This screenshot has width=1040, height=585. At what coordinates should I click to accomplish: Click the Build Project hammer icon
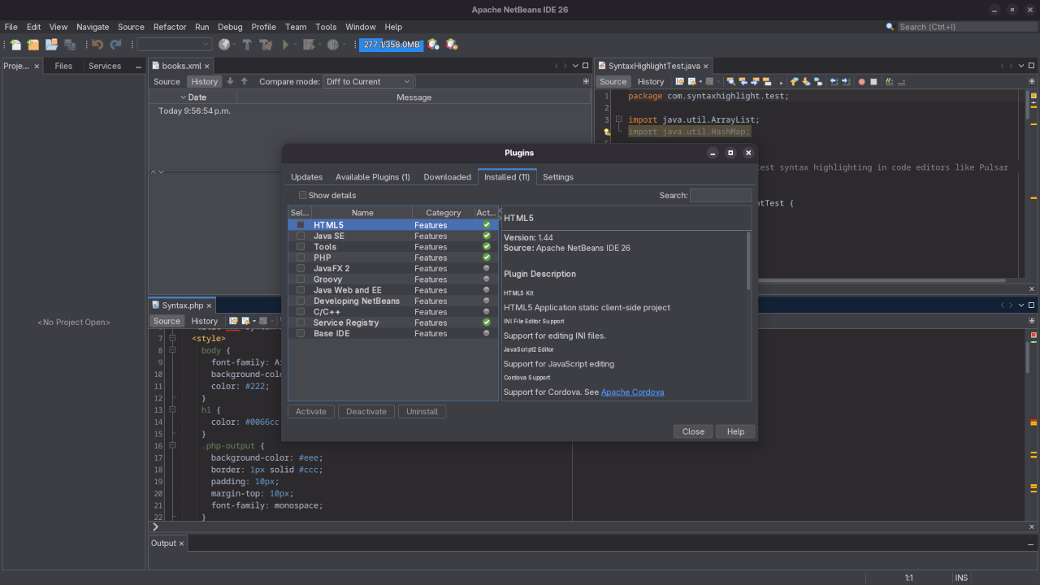(247, 45)
